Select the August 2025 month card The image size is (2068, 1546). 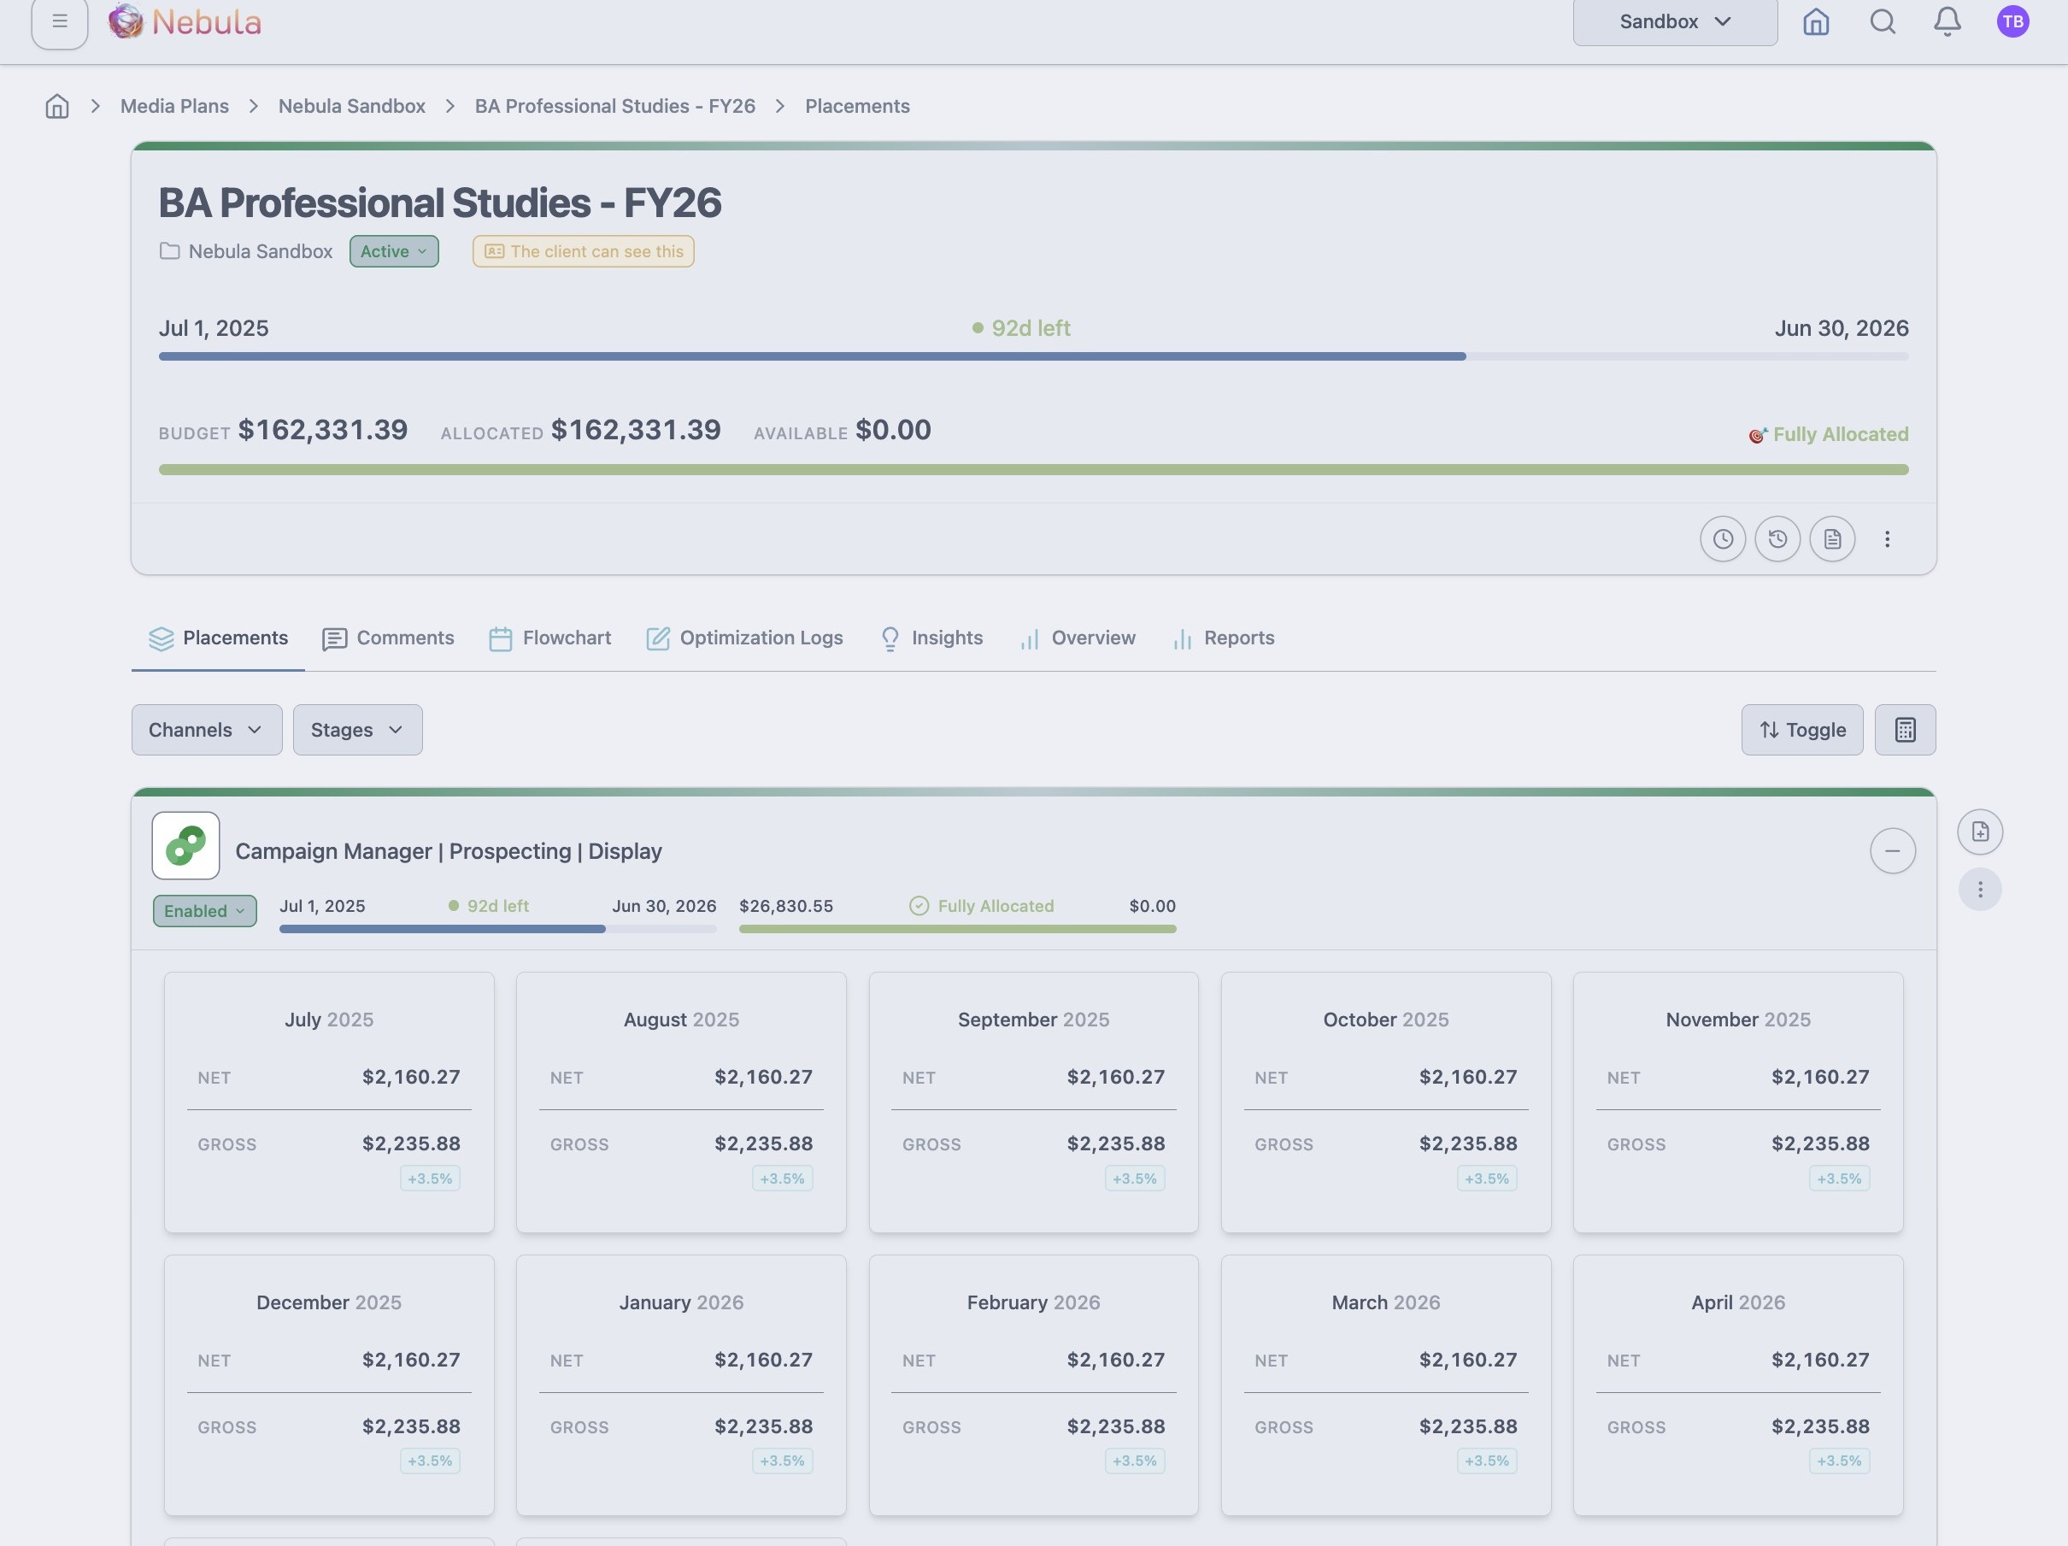(682, 1102)
